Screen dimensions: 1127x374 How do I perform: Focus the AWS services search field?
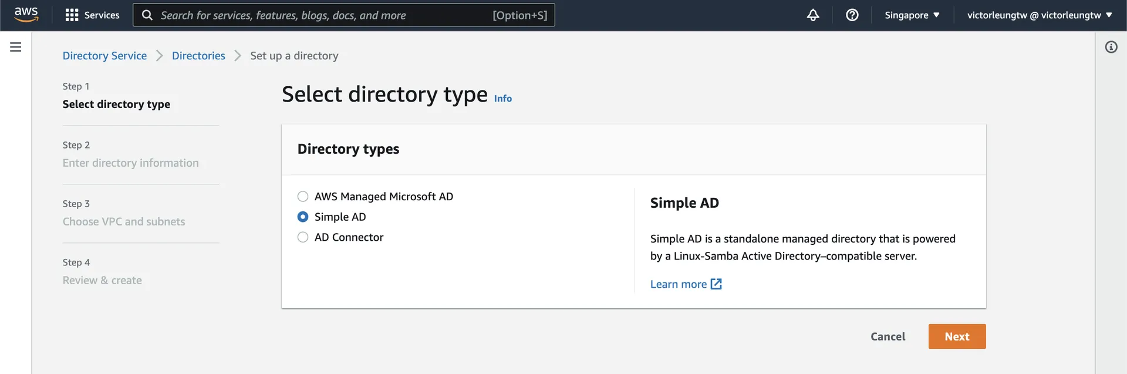point(323,15)
